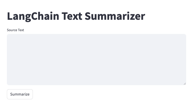
Task: Click the LangChain Text Summarizer heading
Action: 76,16
